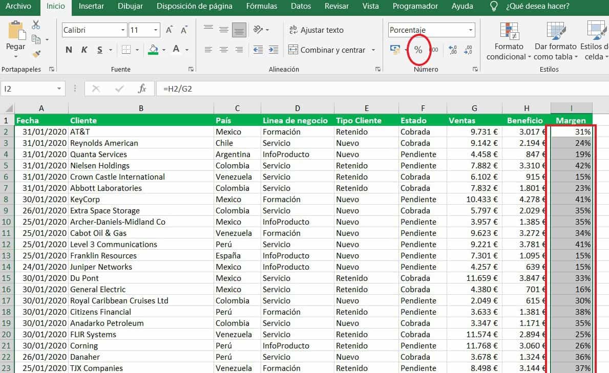Open Dar formato como tabla
The width and height of the screenshot is (609, 373).
555,41
